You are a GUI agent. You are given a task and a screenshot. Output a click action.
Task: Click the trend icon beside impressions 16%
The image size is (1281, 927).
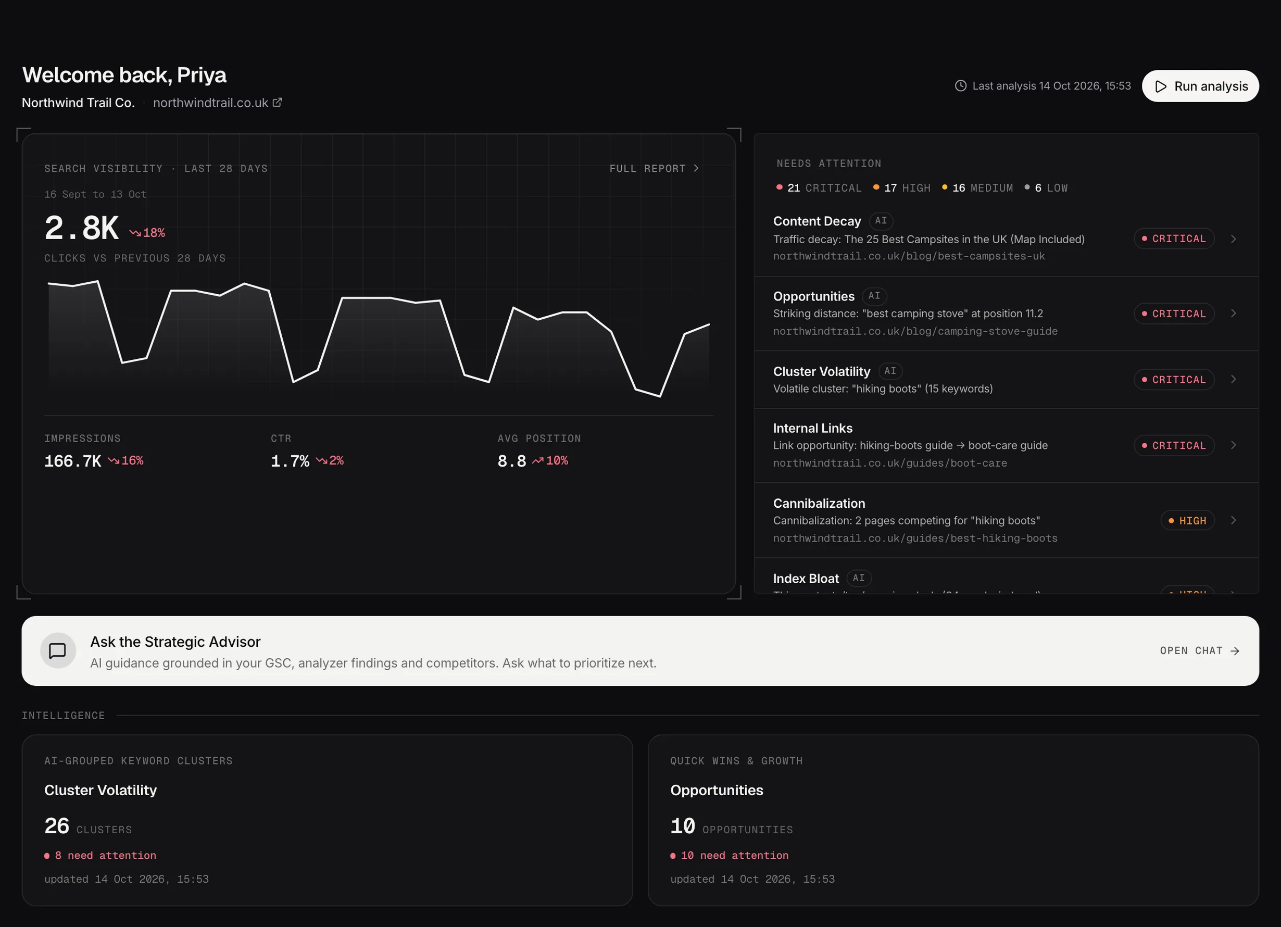click(x=114, y=461)
